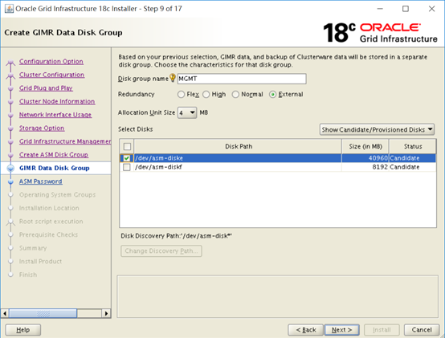Go to Configuration Option step

[x=51, y=61]
